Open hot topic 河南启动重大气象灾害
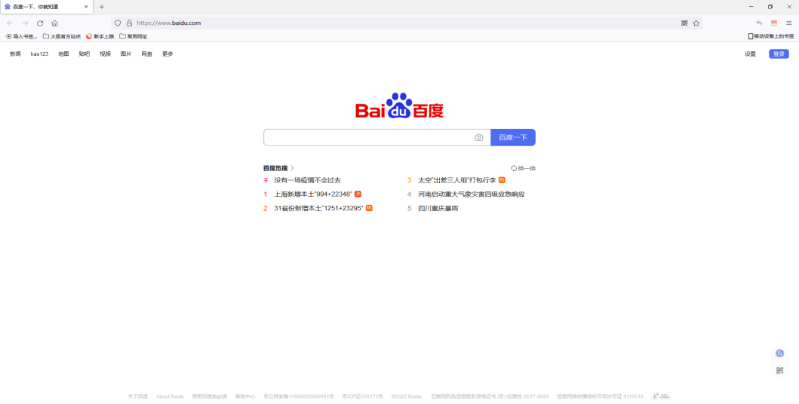Screen dimensions: 799x404 [472, 194]
